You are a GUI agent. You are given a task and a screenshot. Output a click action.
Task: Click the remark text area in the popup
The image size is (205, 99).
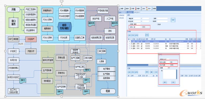(x=170, y=74)
